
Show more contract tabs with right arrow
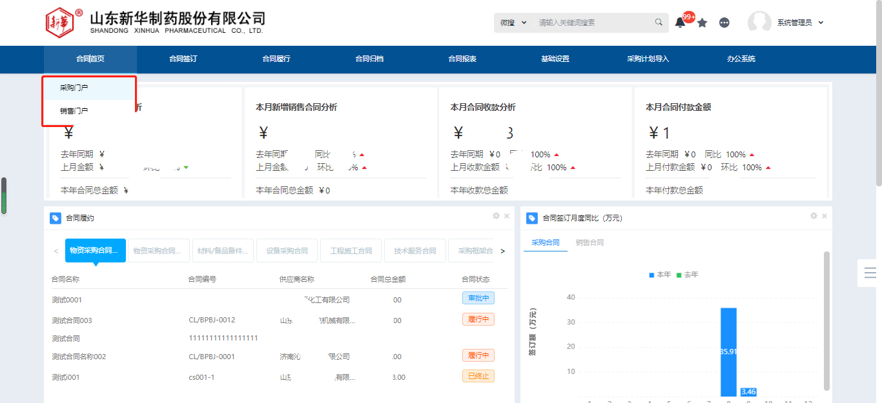pos(503,251)
